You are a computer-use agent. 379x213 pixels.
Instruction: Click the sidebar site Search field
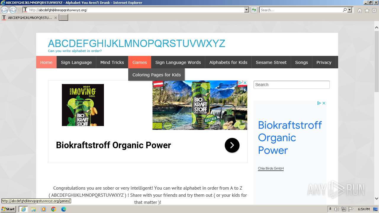[x=292, y=85]
